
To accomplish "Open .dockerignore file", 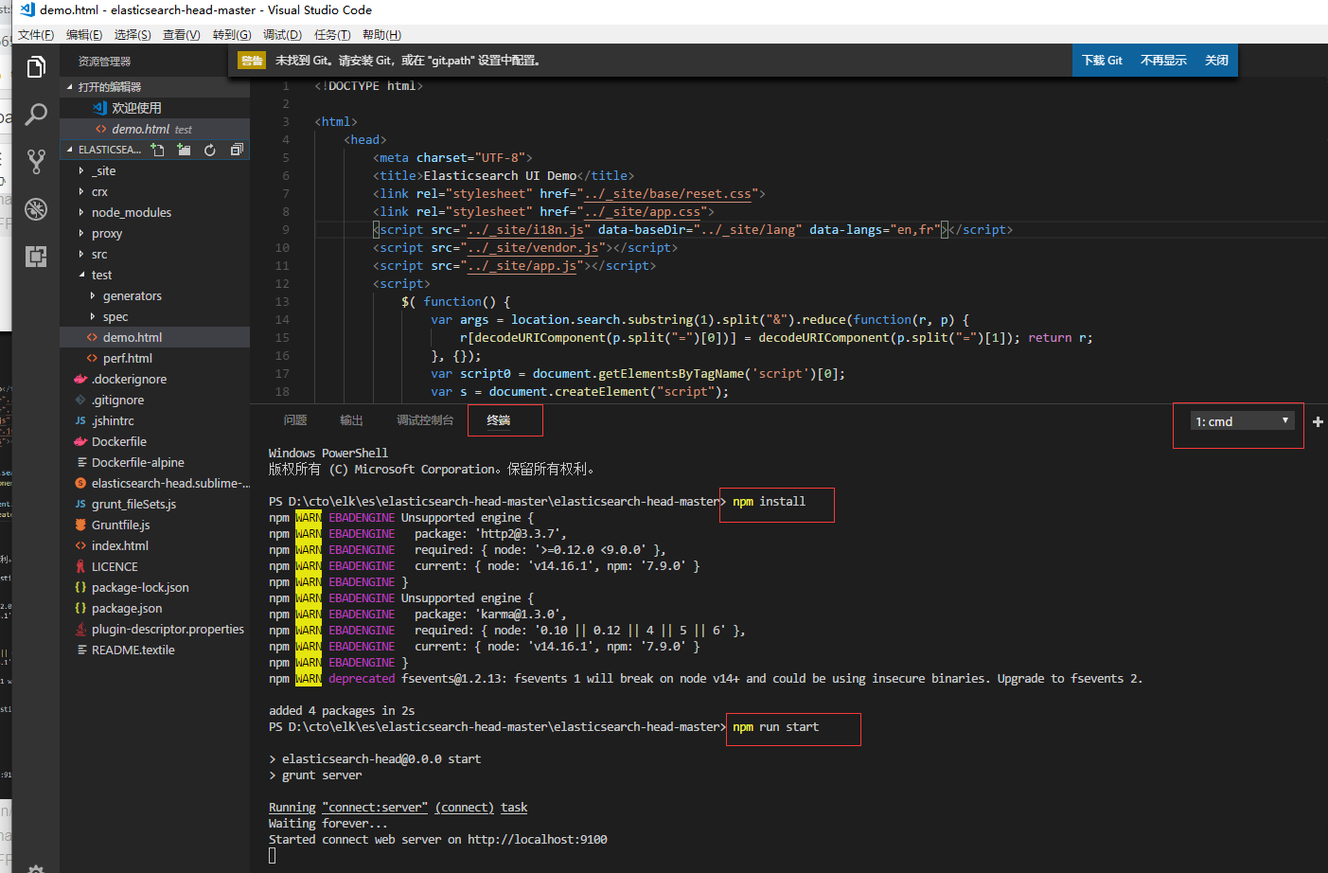I will click(x=129, y=379).
